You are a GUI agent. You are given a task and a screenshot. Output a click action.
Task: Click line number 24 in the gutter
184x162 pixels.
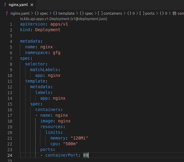(x=10, y=155)
